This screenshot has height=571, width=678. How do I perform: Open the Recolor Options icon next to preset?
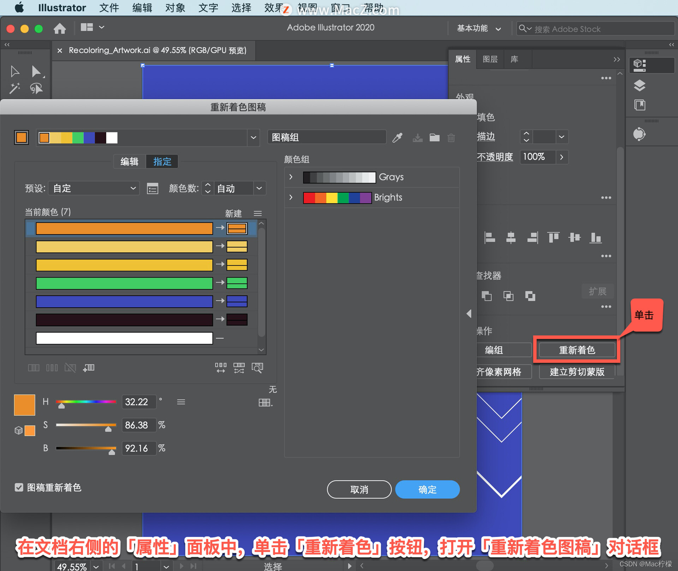pyautogui.click(x=153, y=189)
